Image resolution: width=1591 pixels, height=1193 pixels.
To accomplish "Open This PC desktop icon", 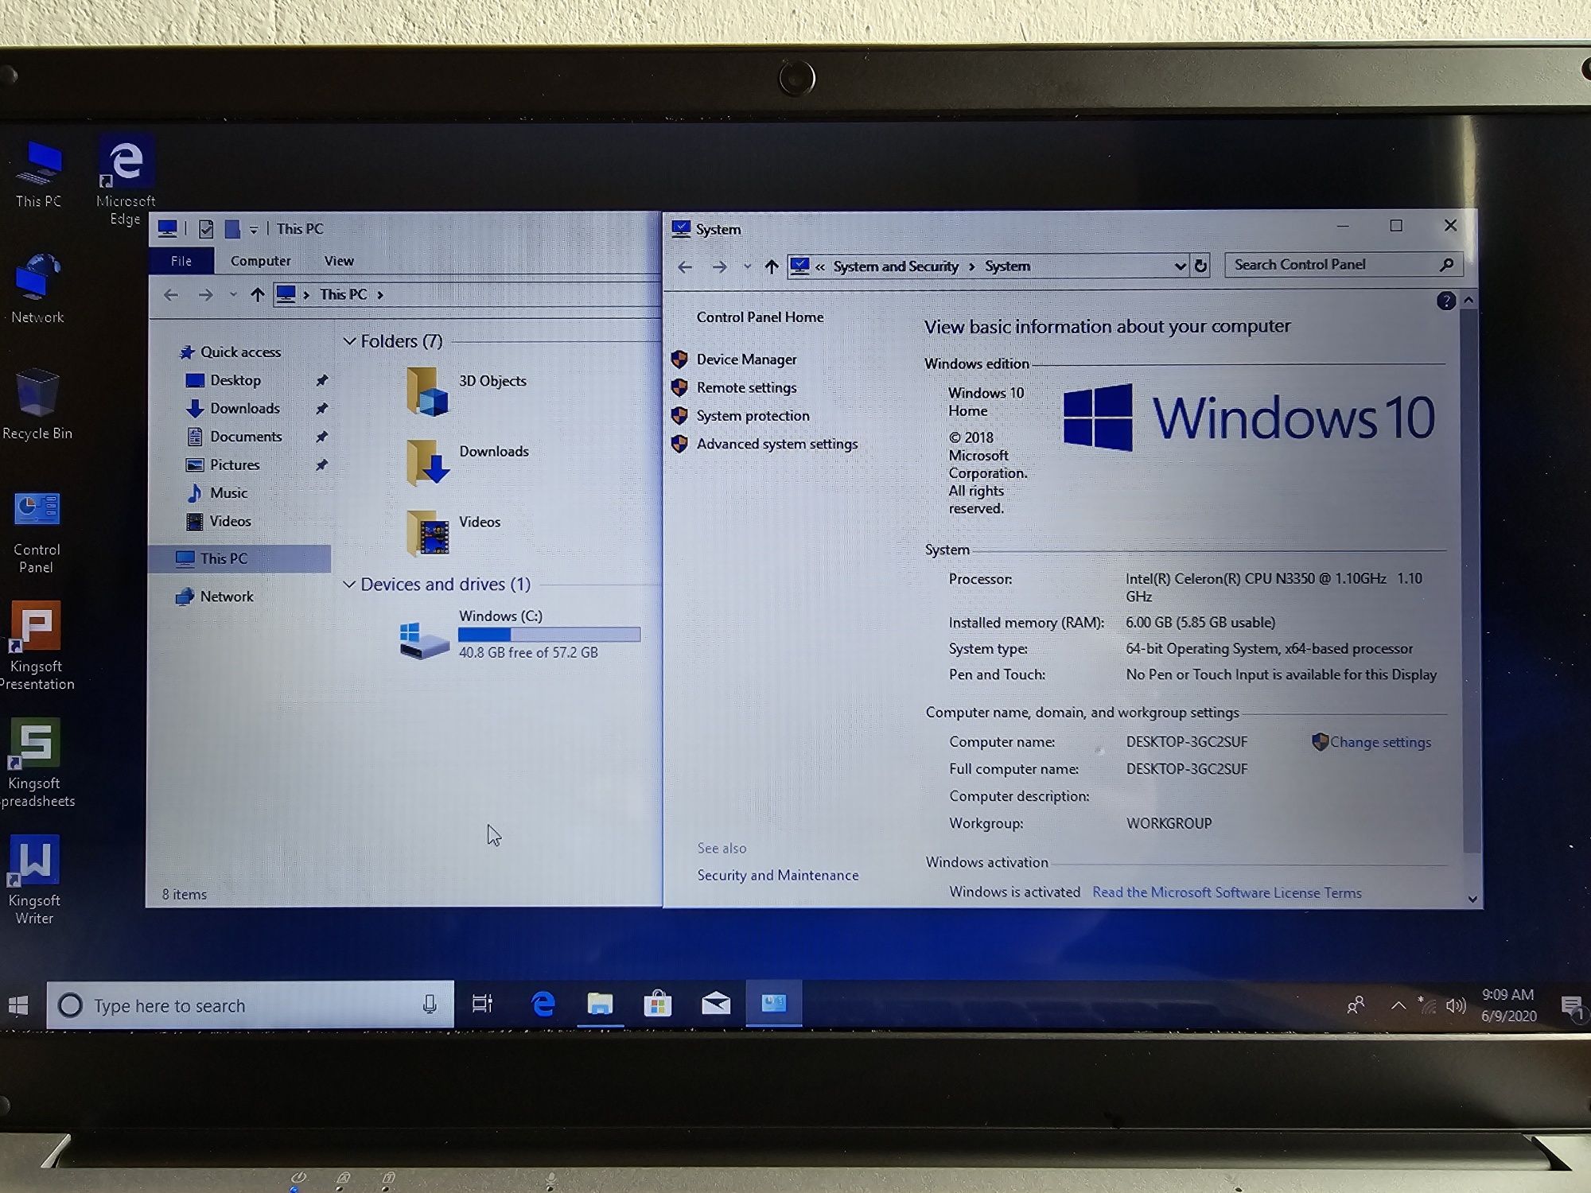I will point(38,175).
